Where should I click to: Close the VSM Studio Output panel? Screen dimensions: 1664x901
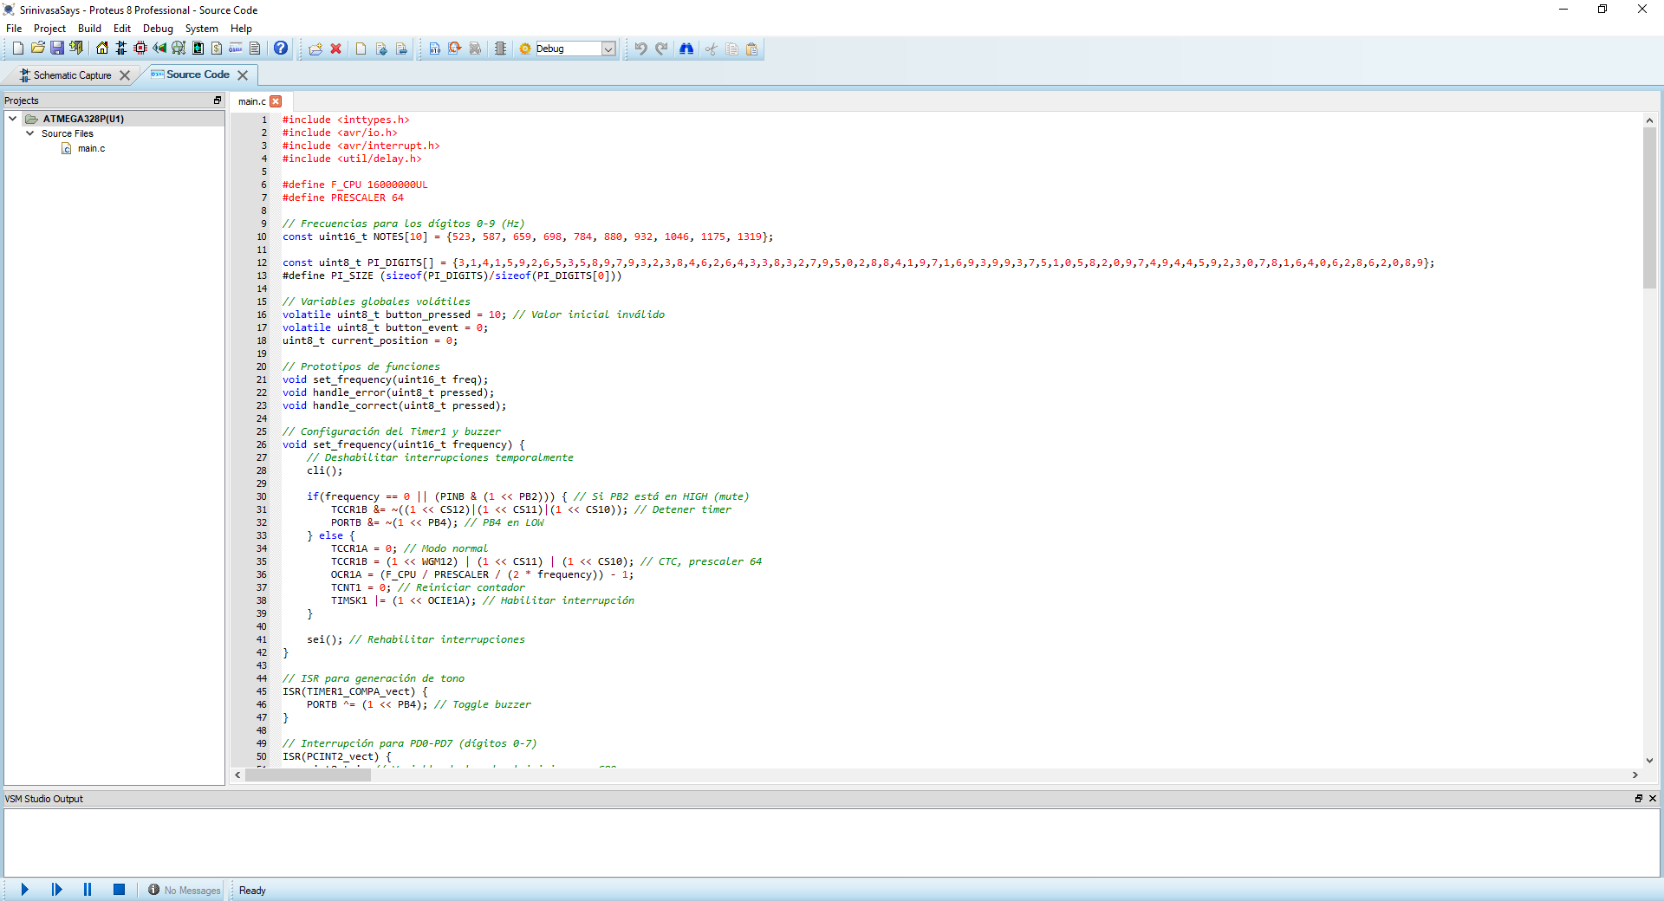1652,799
